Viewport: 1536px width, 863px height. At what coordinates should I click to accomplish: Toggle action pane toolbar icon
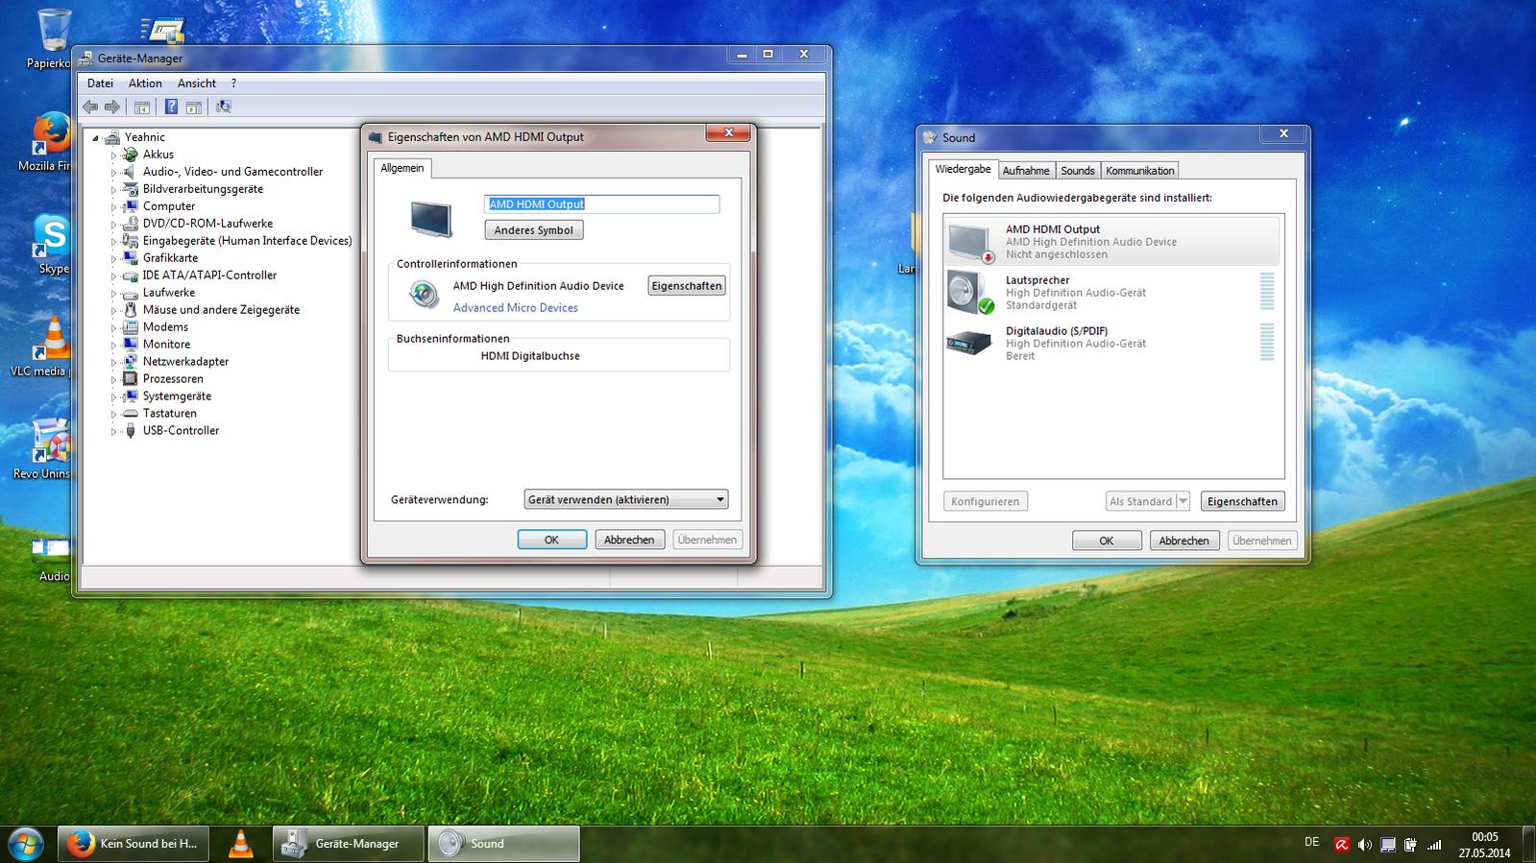coord(194,107)
